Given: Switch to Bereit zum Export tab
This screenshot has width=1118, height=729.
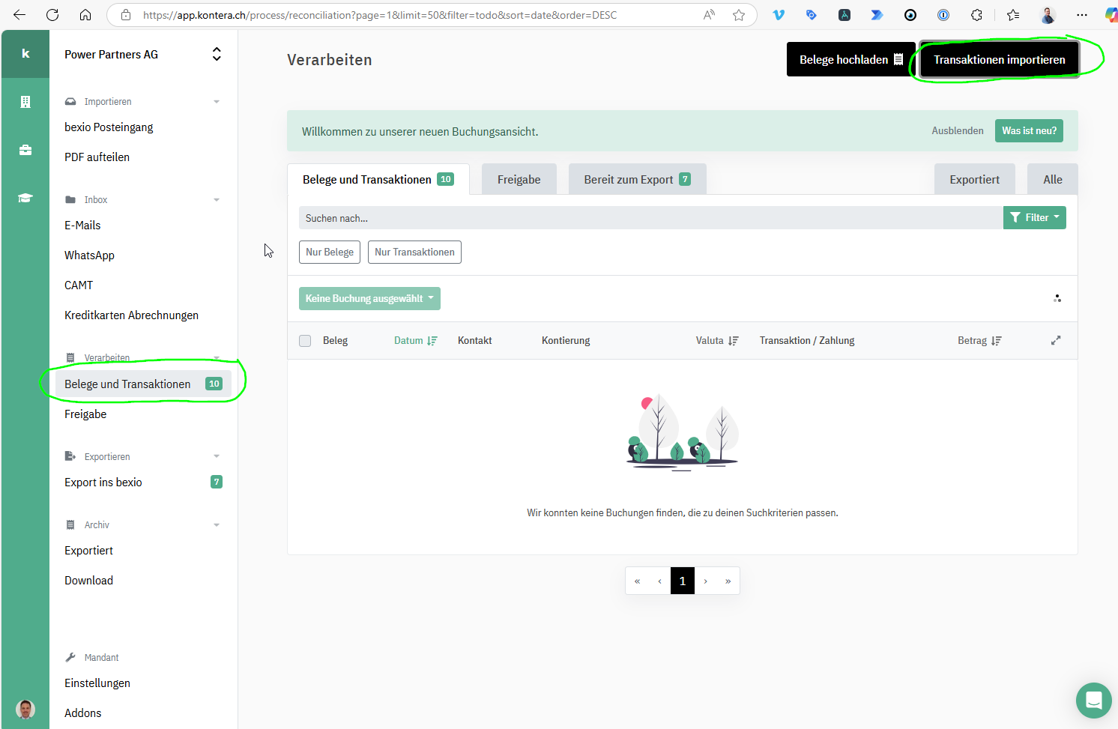Looking at the screenshot, I should (638, 179).
